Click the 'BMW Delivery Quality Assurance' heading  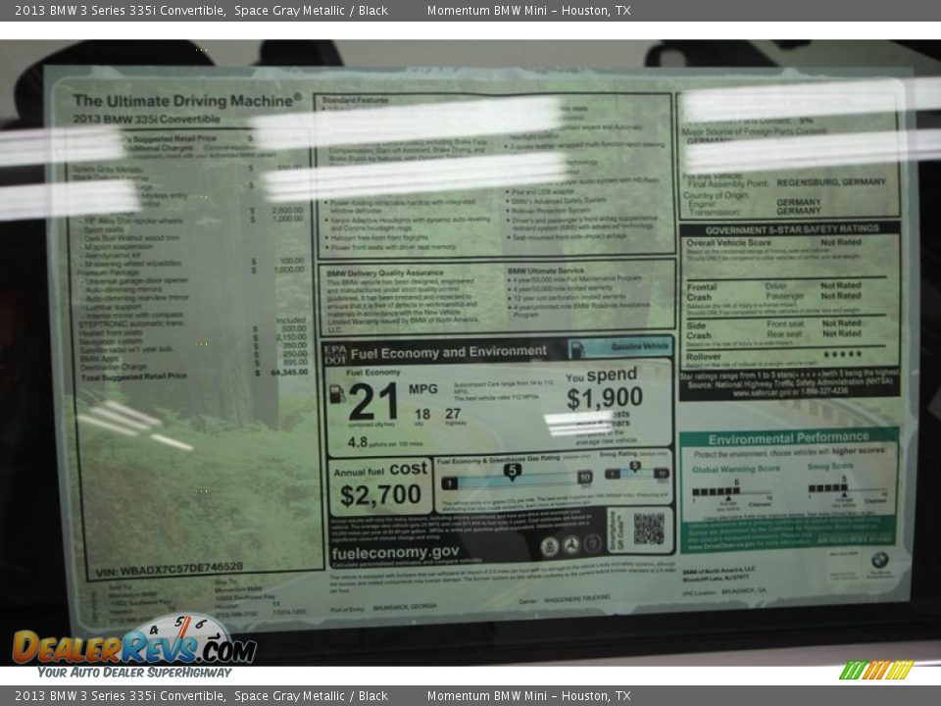[385, 273]
